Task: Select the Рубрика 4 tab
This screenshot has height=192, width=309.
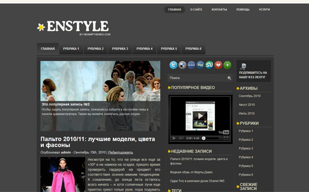Action: [144, 49]
